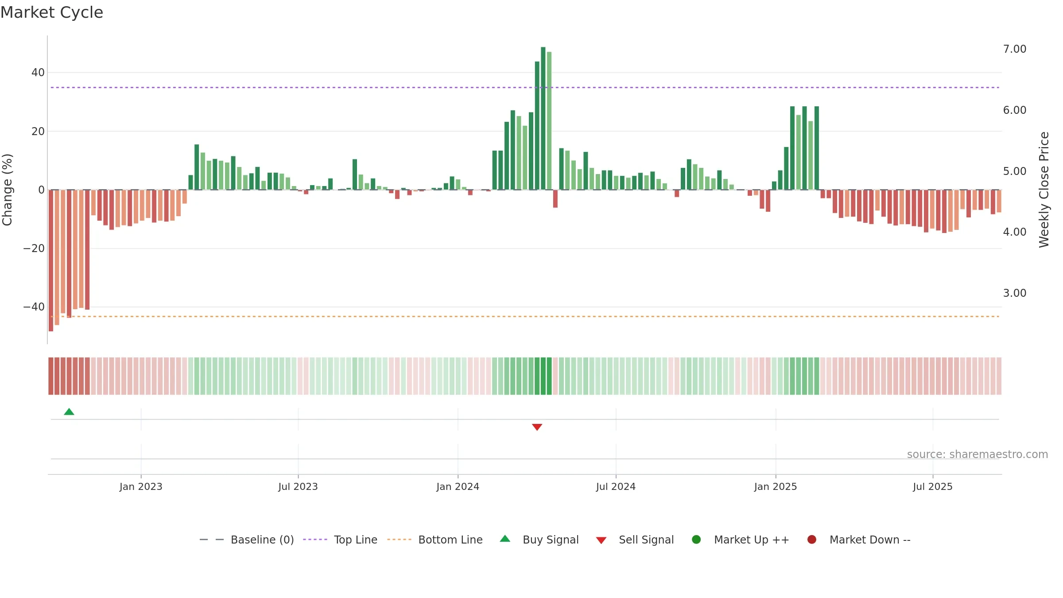The width and height of the screenshot is (1063, 598).
Task: Toggle the Baseline (0) legend entry
Action: click(247, 540)
